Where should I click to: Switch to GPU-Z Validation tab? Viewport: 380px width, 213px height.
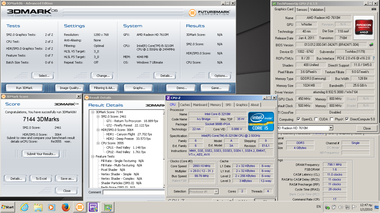pos(317,9)
